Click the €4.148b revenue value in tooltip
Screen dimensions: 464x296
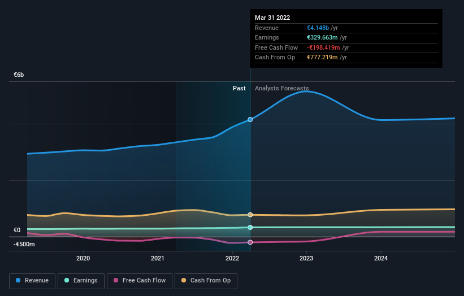coord(318,28)
